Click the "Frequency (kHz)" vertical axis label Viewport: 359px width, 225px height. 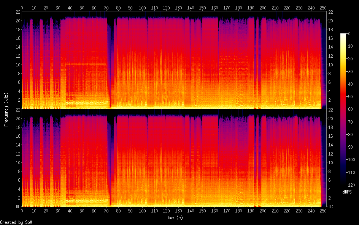[x=6, y=109]
